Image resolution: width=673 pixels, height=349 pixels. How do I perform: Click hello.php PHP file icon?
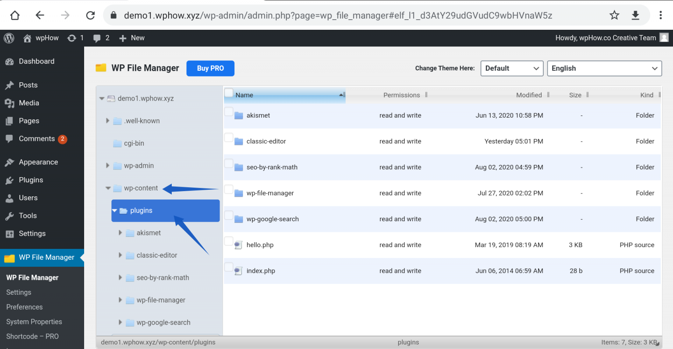click(238, 245)
